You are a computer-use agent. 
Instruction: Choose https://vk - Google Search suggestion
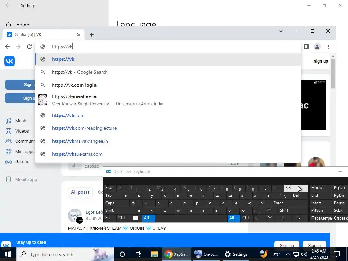click(x=168, y=72)
